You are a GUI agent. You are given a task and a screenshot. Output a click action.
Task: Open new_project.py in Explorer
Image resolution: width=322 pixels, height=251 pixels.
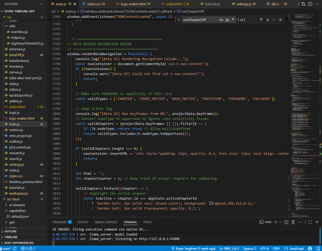[24, 136]
